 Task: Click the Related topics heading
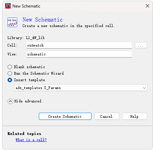[x=24, y=134]
